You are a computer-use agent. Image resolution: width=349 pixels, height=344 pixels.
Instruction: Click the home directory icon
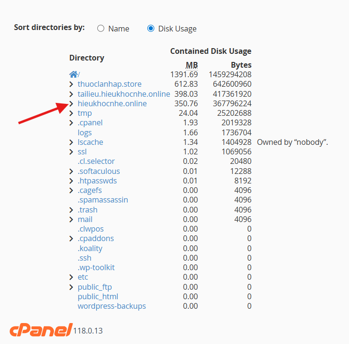pyautogui.click(x=73, y=74)
